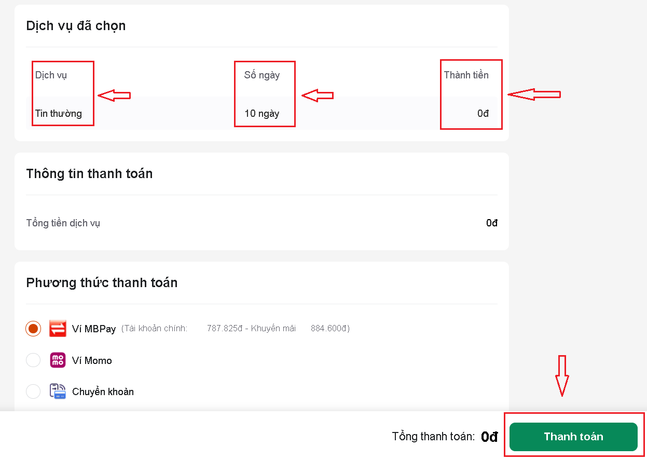This screenshot has width=647, height=460.
Task: Click the 10 ngày duration cell
Action: pos(261,113)
